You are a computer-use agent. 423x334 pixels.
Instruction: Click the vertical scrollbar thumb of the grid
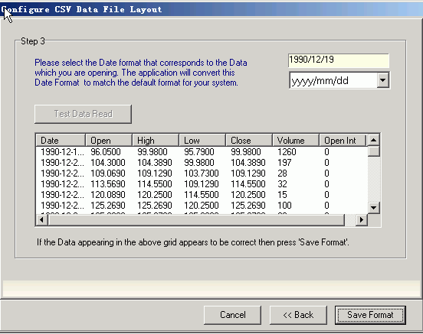(374, 151)
